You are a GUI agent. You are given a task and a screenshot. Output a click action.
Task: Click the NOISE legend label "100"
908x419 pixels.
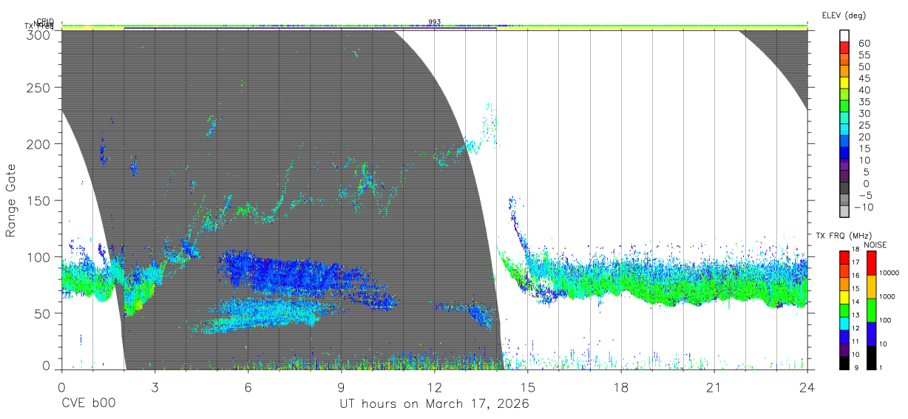tap(884, 320)
